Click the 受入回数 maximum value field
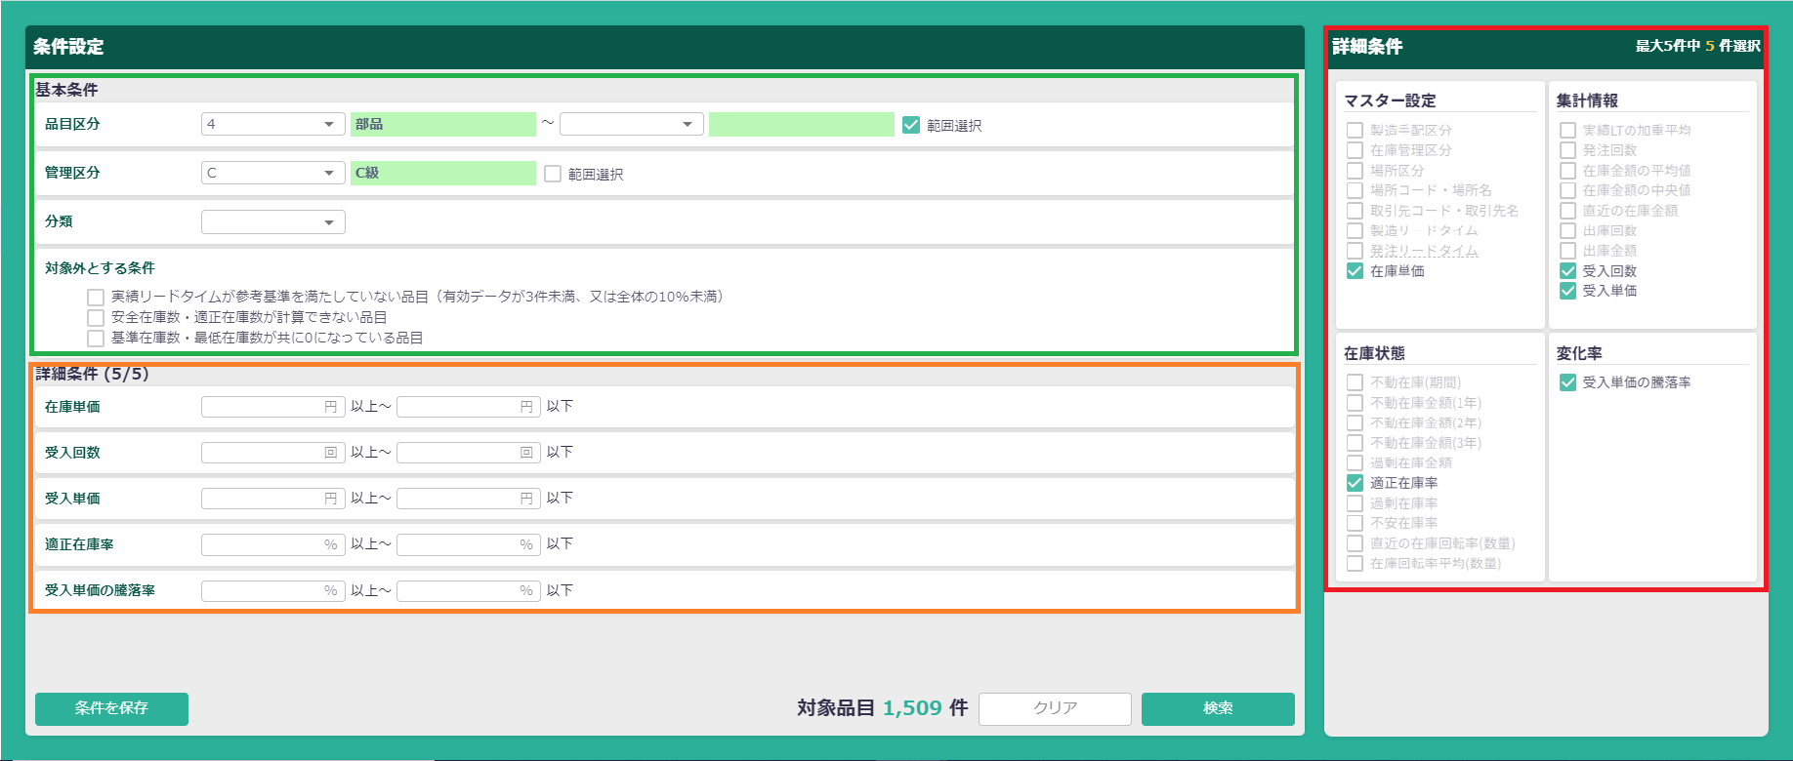1793x761 pixels. [459, 453]
